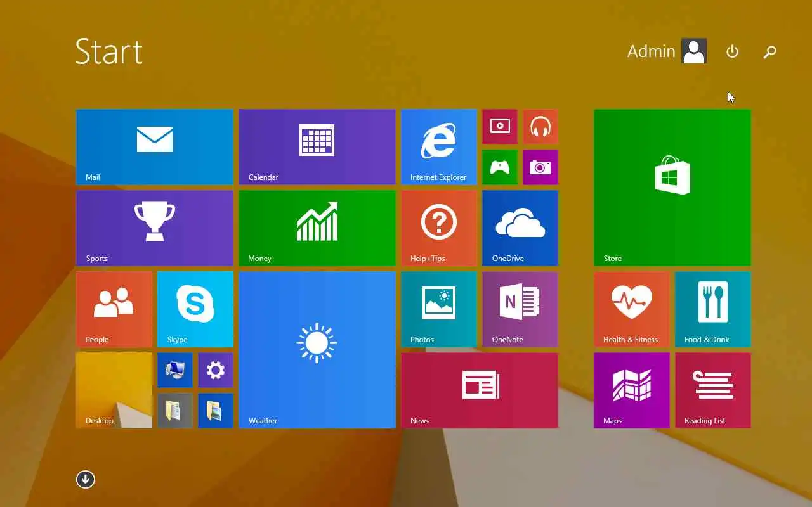
Task: Open the Photos tile
Action: (439, 309)
